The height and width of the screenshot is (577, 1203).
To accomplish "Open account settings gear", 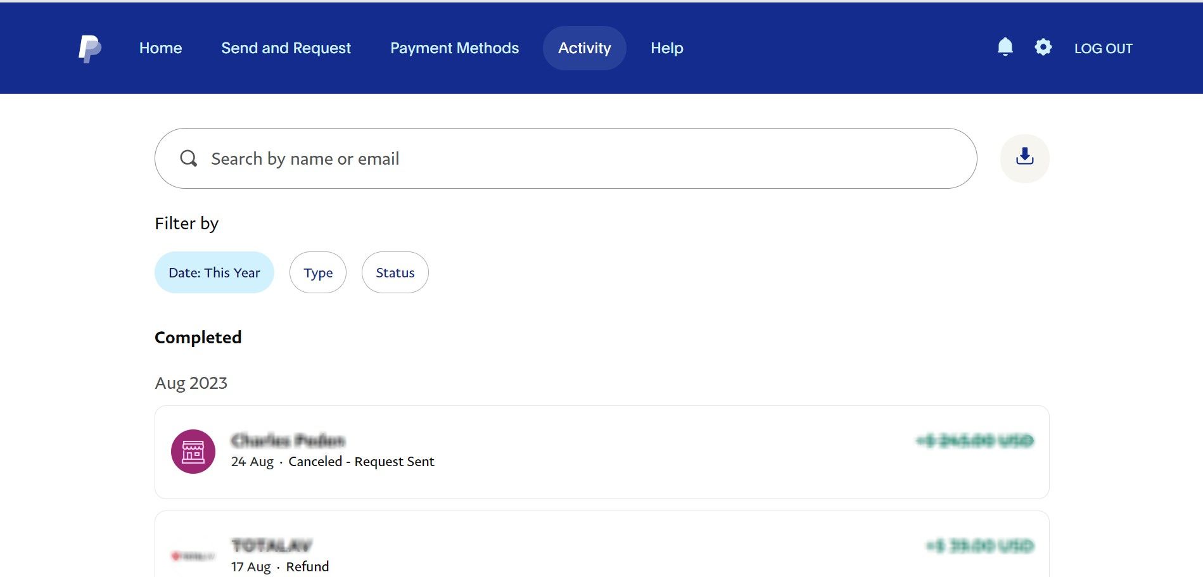I will coord(1043,47).
